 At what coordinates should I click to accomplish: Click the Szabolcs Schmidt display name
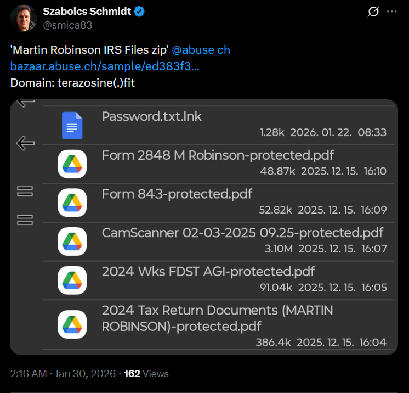tap(87, 12)
